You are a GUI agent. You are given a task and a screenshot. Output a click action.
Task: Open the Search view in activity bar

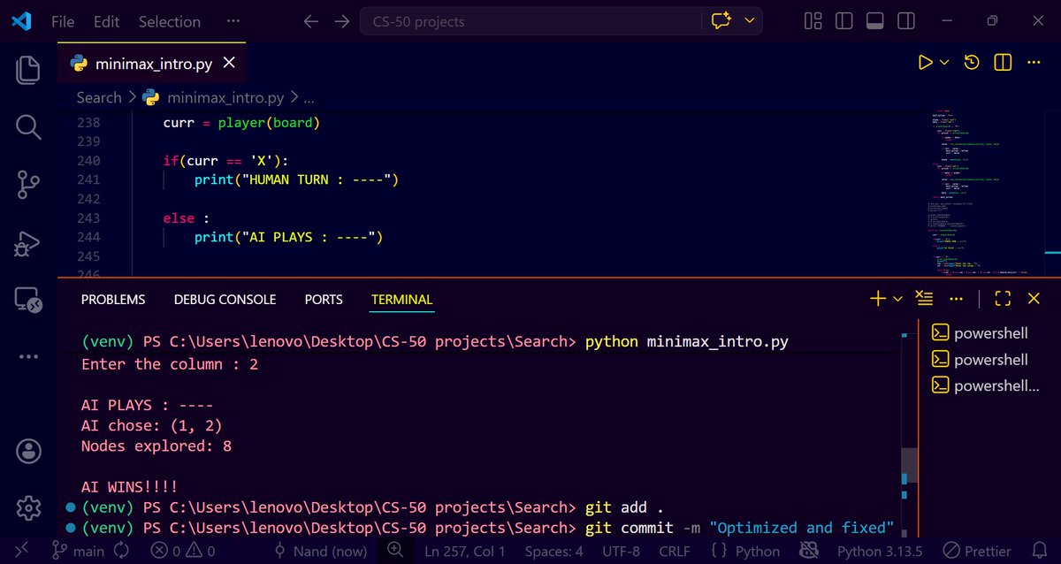pos(28,127)
